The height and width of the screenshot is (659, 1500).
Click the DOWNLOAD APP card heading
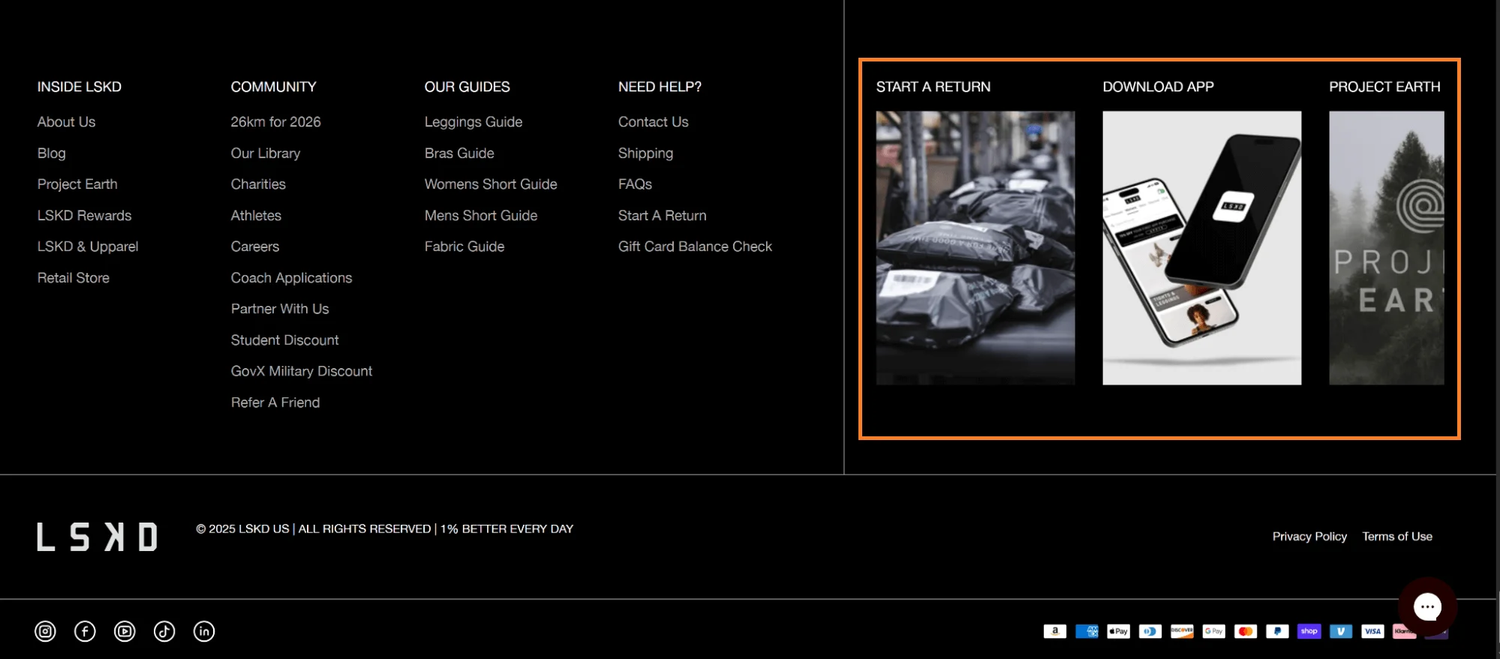pyautogui.click(x=1158, y=87)
